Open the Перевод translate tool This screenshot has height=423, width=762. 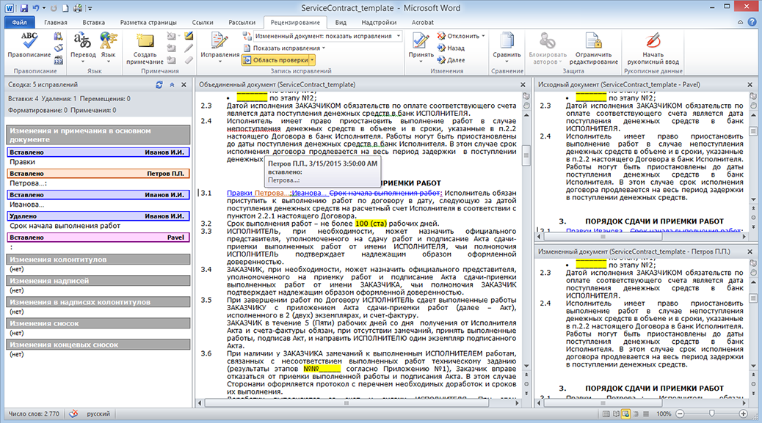[82, 44]
